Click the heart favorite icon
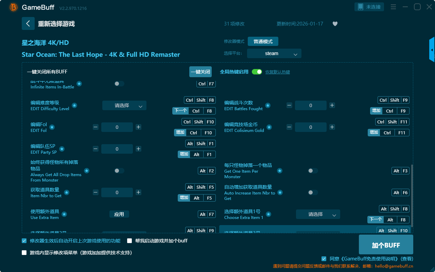 335,24
